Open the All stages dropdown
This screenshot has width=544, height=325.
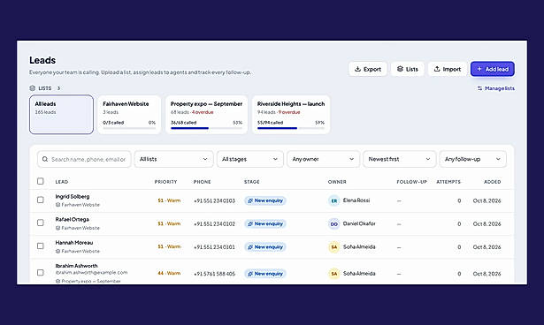pos(249,159)
